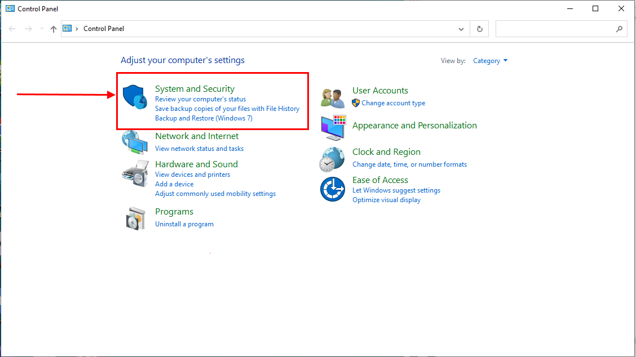The image size is (636, 357).
Task: Click the Forward navigation arrow
Action: [28, 29]
